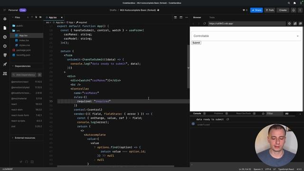Like the sandbox with heart icon
This screenshot has height=171, width=304.
tap(244, 10)
